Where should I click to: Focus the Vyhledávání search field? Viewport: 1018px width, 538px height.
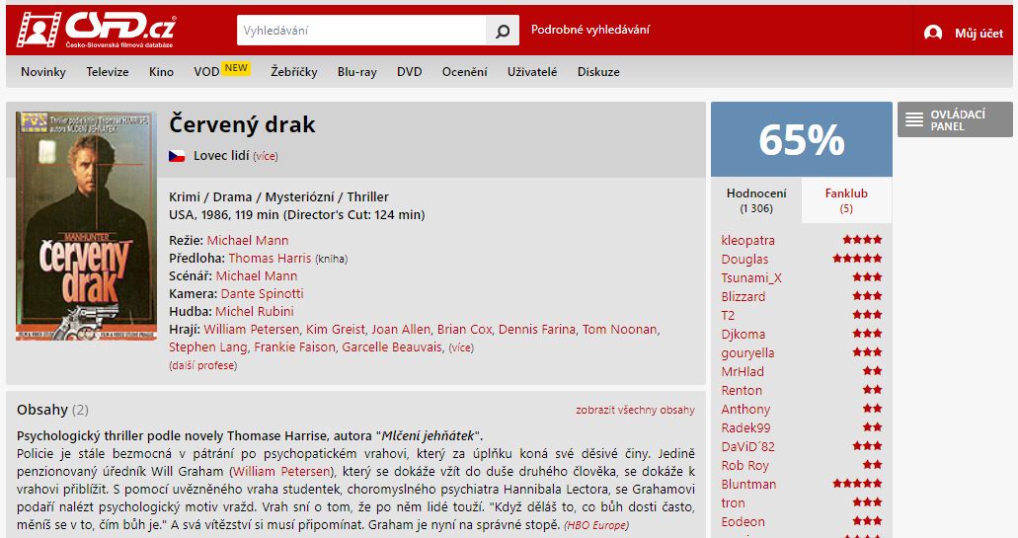(361, 31)
